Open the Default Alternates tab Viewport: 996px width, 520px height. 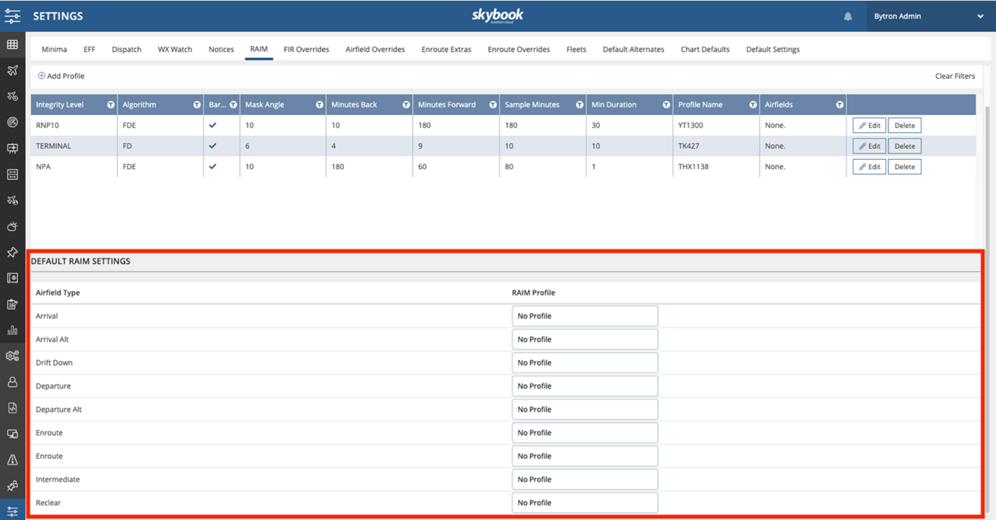pyautogui.click(x=633, y=49)
